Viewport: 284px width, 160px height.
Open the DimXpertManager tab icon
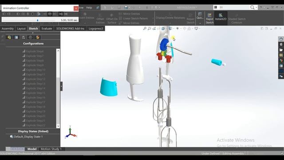click(31, 37)
